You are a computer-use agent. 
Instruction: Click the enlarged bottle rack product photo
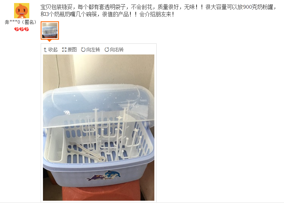pyautogui.click(x=98, y=128)
